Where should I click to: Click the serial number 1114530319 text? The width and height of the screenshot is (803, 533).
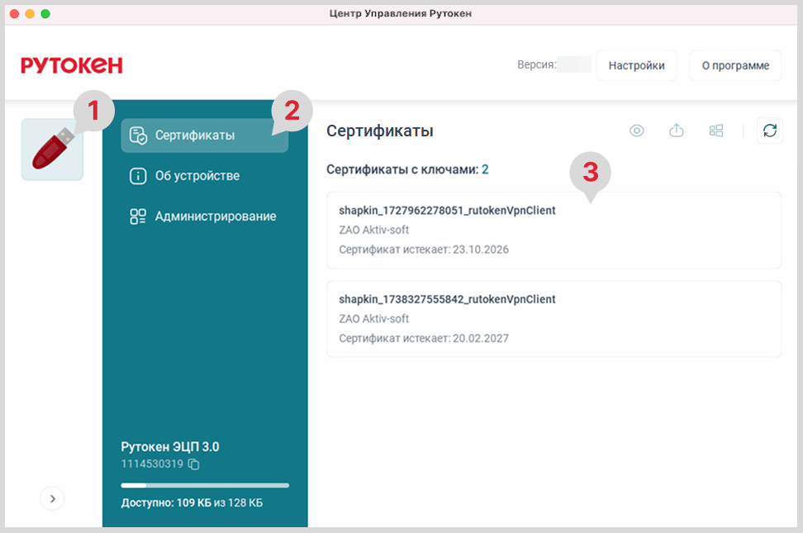(152, 464)
